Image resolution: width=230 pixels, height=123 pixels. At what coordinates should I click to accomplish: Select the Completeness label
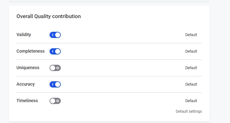click(31, 51)
